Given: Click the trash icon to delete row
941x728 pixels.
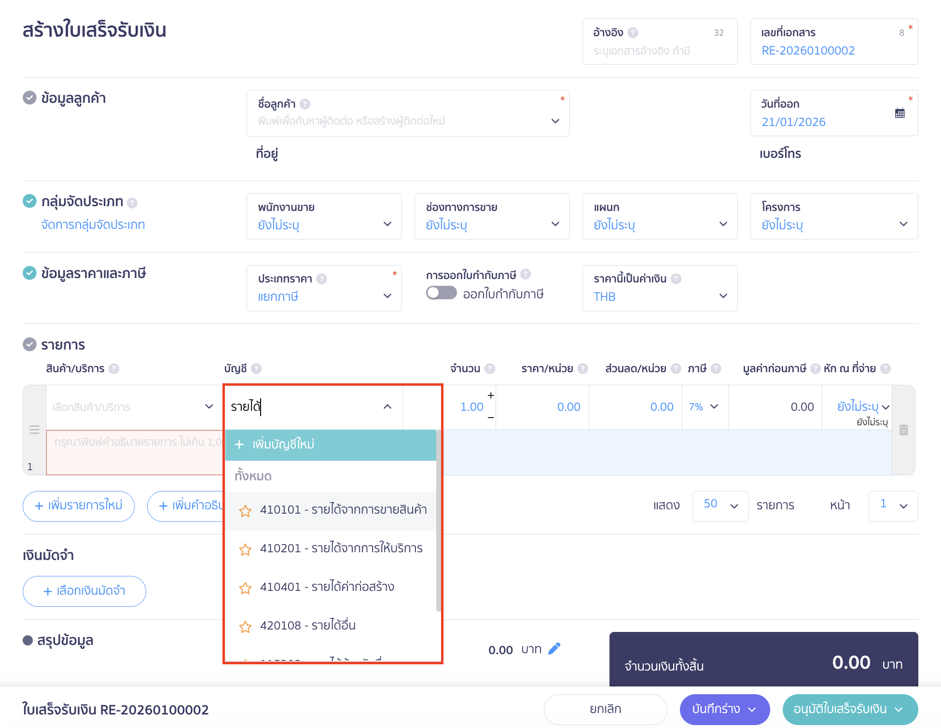Looking at the screenshot, I should click(903, 430).
